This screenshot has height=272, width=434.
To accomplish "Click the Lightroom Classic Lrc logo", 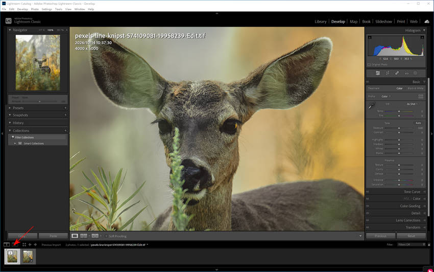I will [x=9, y=21].
